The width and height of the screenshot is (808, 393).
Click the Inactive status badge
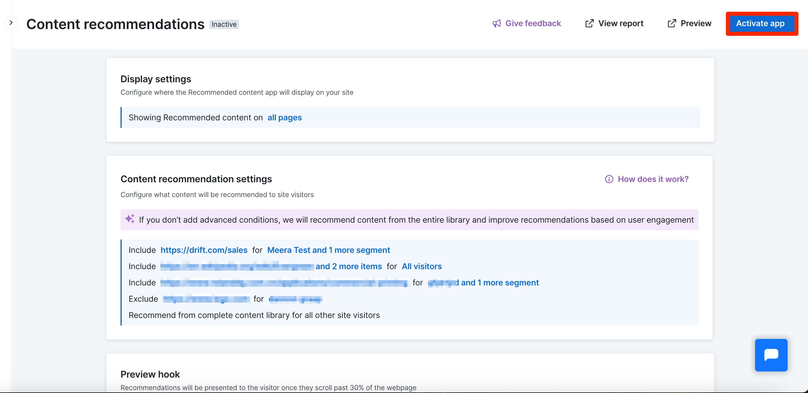pos(224,24)
